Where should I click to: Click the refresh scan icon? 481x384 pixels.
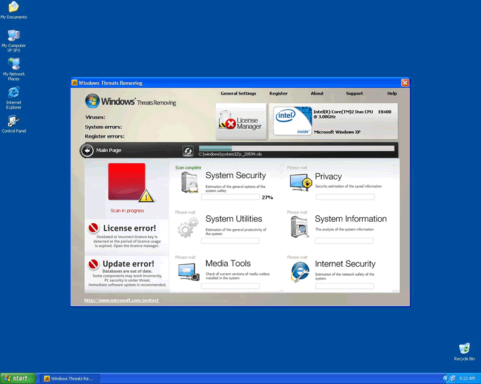point(188,151)
